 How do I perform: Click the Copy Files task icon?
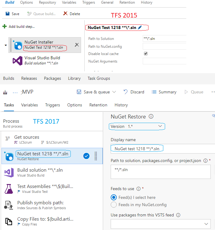tap(9, 222)
